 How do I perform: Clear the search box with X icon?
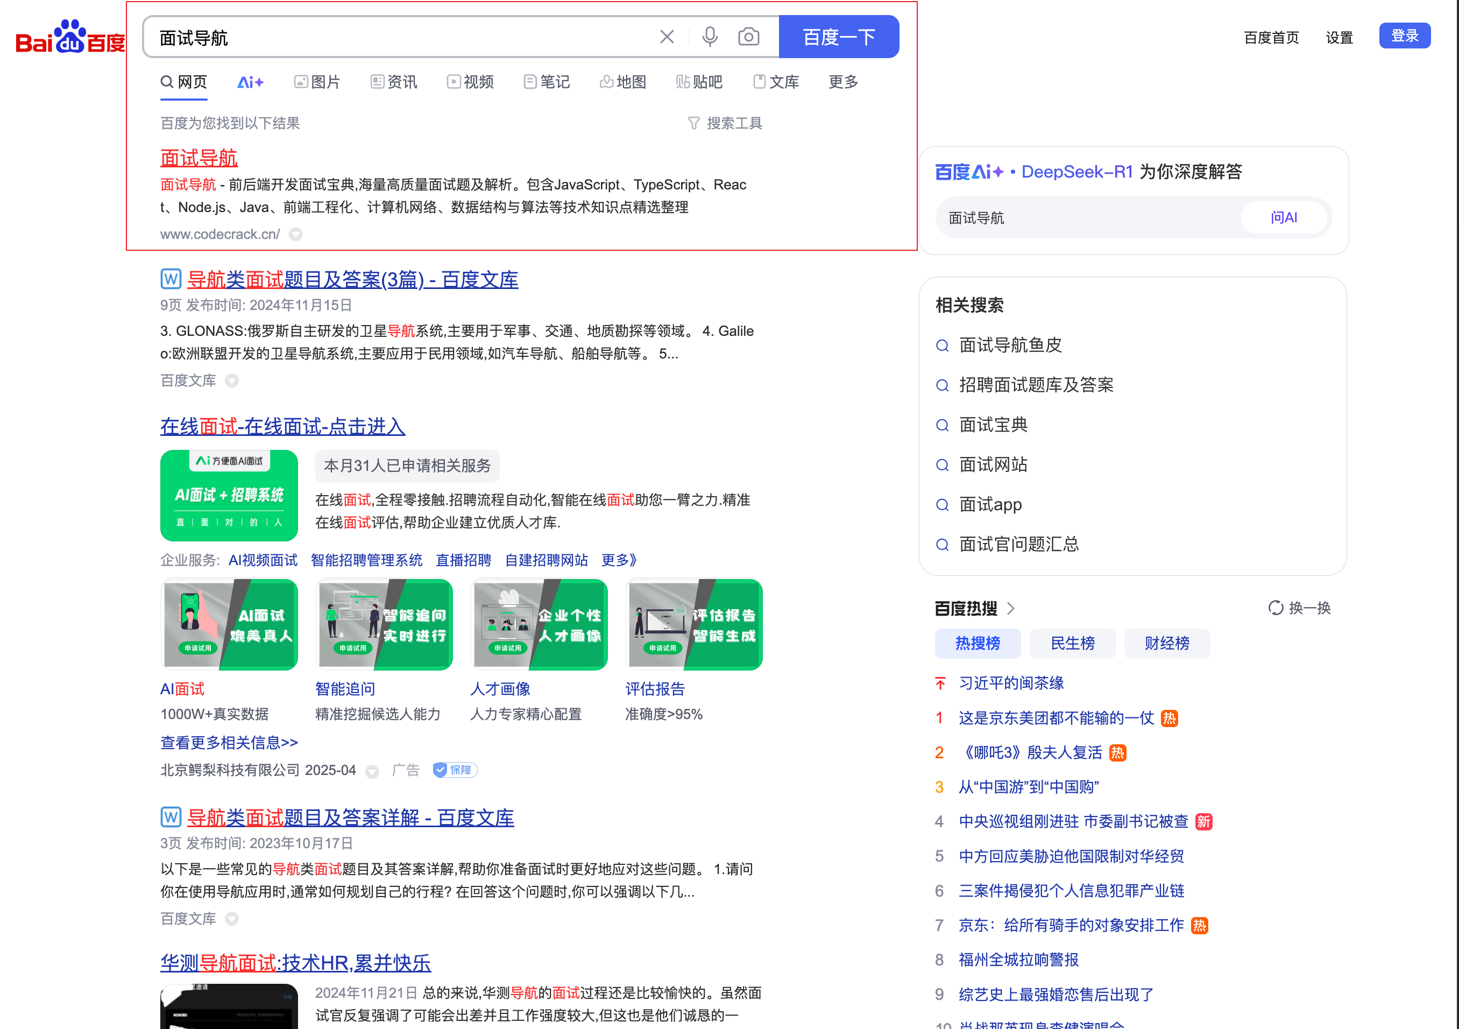tap(667, 37)
